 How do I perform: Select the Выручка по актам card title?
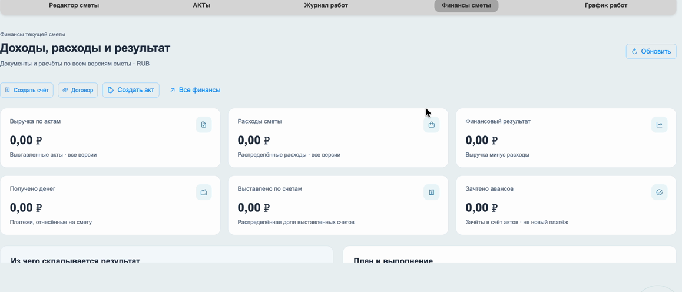pos(35,121)
